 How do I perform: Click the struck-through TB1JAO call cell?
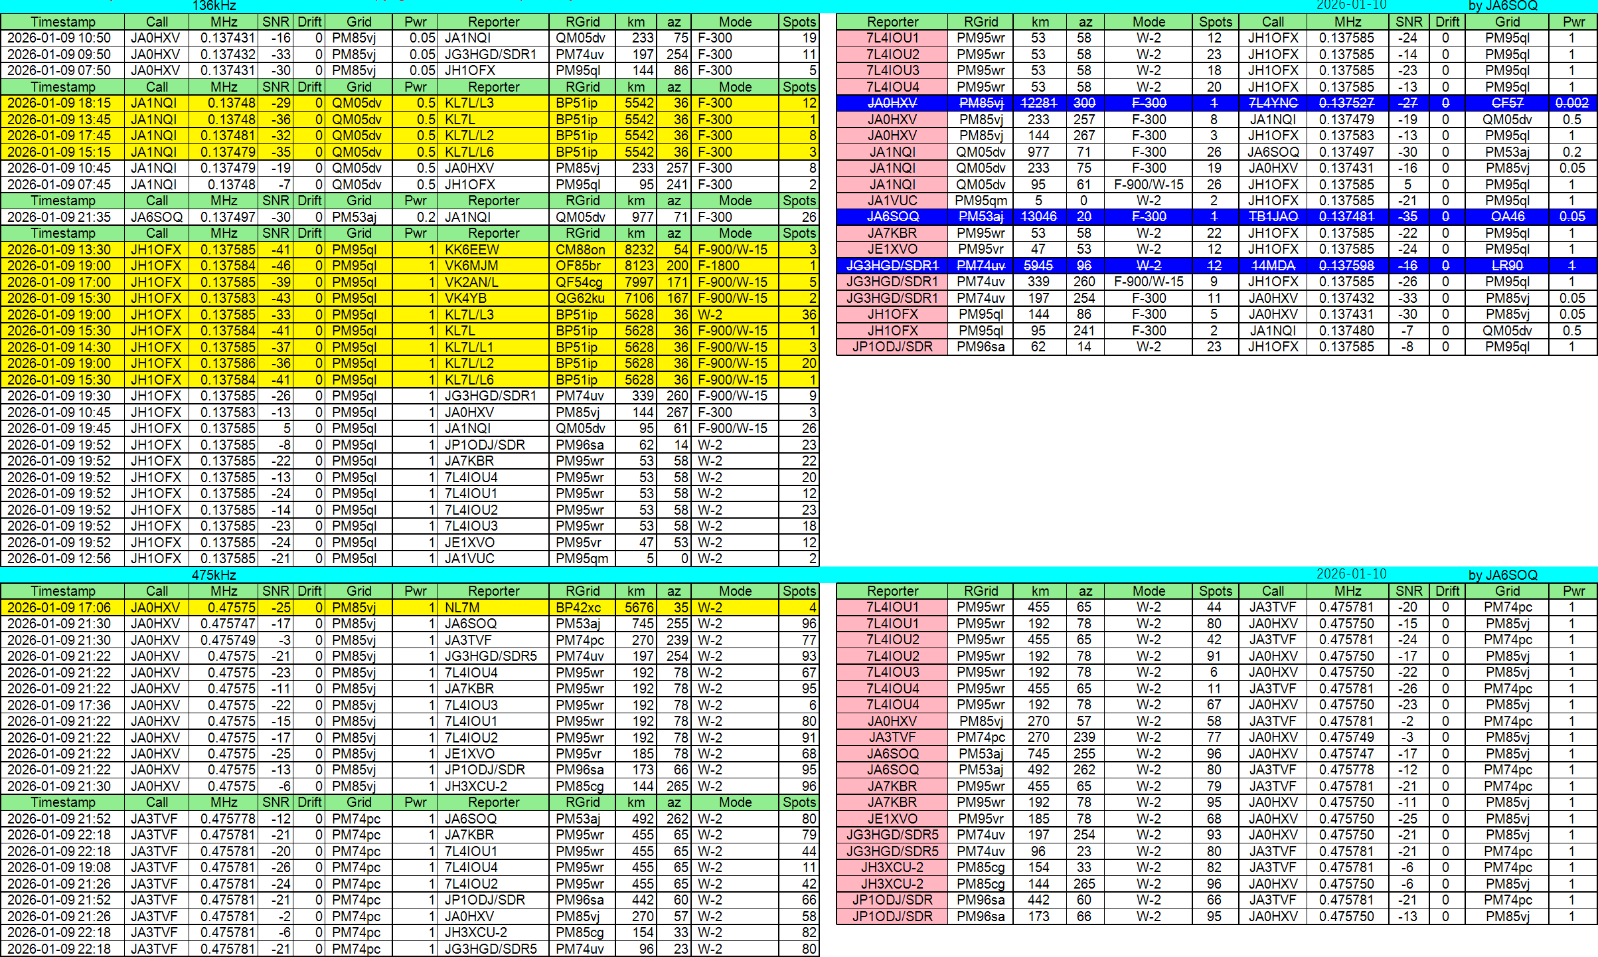(x=1273, y=217)
